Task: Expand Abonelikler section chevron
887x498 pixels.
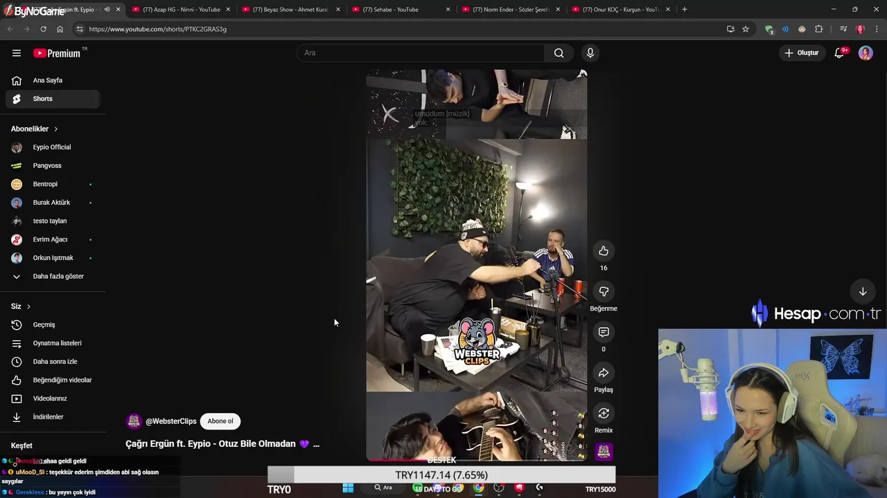Action: (55, 129)
